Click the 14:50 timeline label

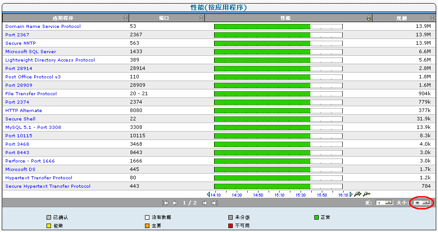[258, 195]
